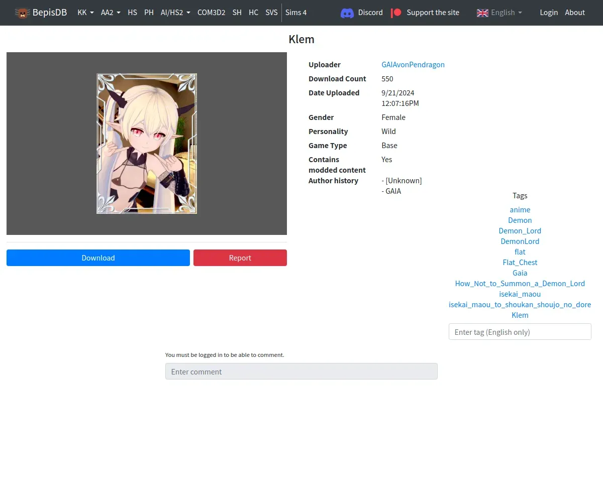
Task: Select the Gaia tag
Action: pos(520,273)
